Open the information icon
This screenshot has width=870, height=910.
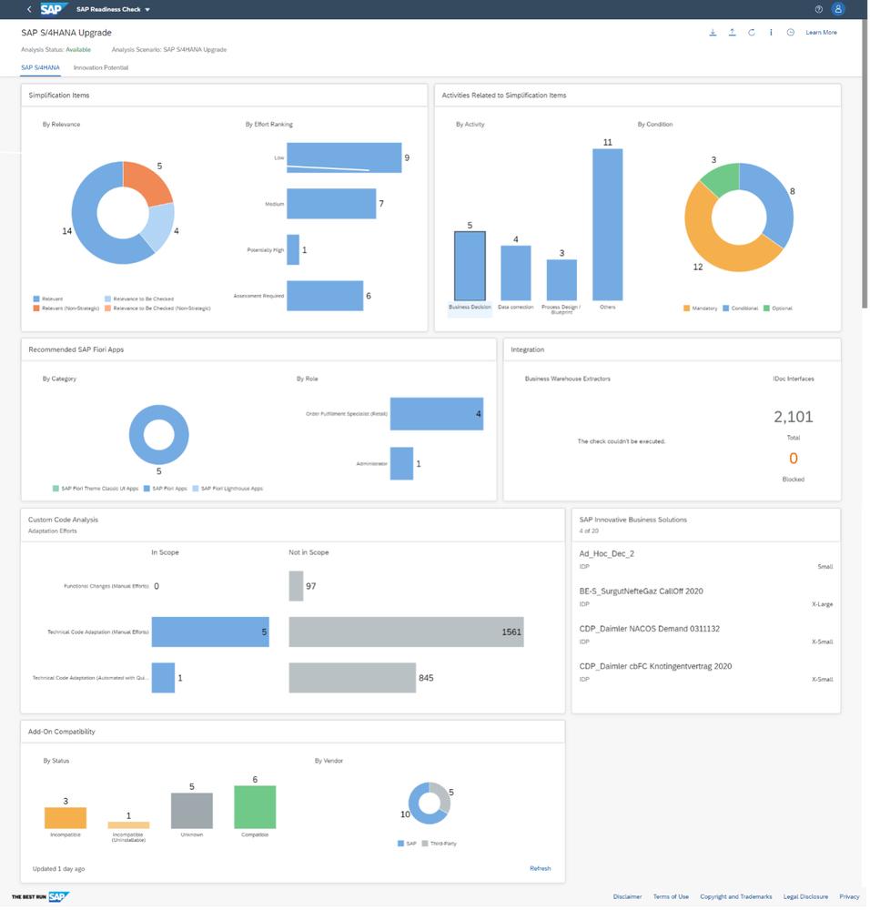pyautogui.click(x=771, y=33)
